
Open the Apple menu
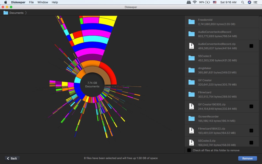tap(6, 2)
